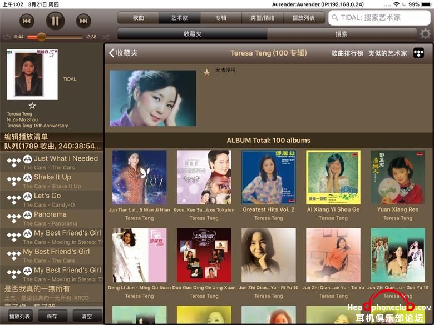Viewport: 434px width, 325px height.
Task: Click TIDAL icon on The Cars - The Cars Best Friend's Girl
Action: pos(14,256)
